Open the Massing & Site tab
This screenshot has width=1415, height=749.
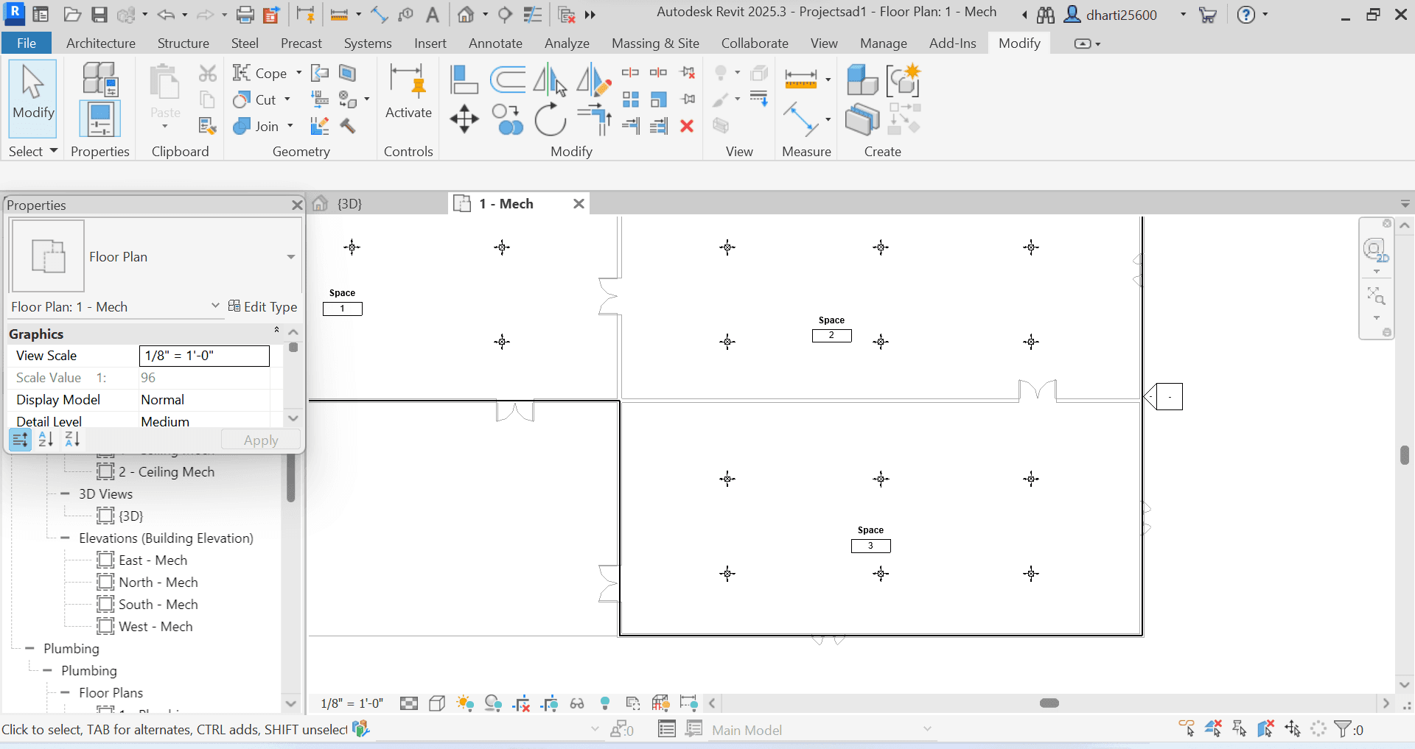(x=654, y=43)
